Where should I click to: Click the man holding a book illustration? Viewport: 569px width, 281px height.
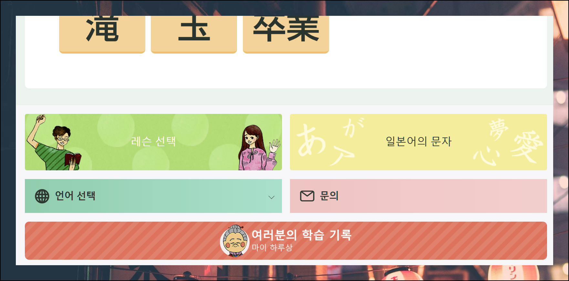(54, 142)
